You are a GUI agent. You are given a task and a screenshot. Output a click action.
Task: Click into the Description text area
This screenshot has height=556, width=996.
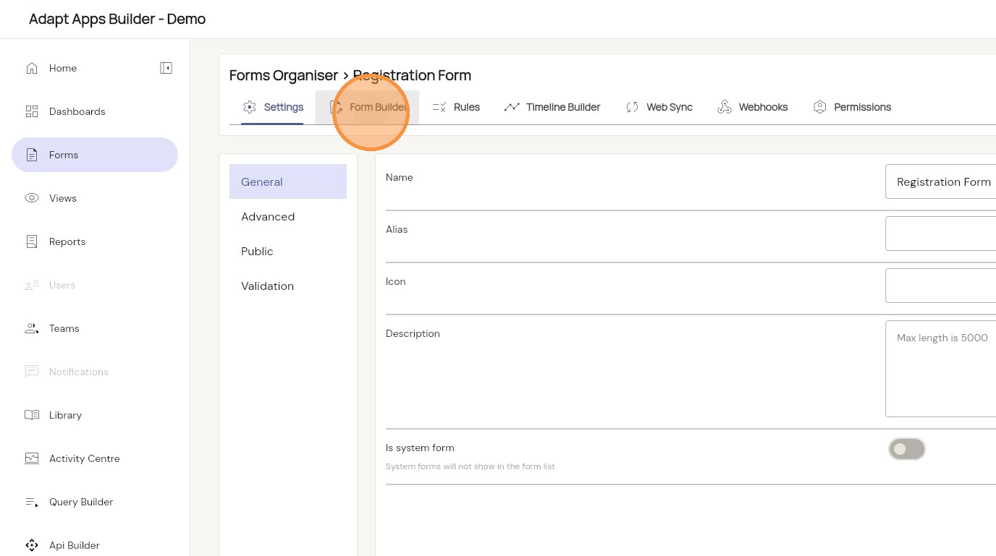(941, 369)
